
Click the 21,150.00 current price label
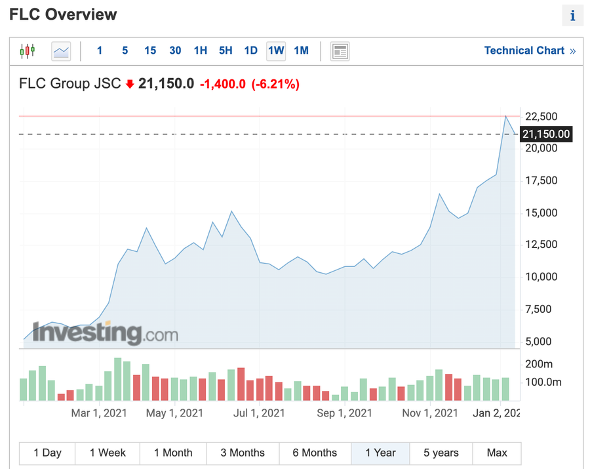546,134
